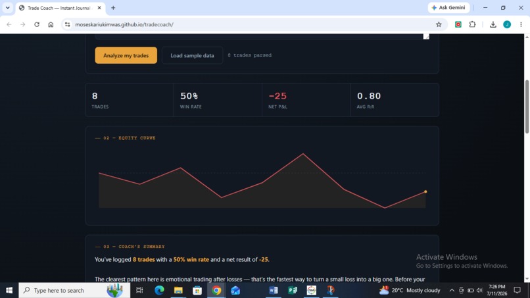
Task: Reload the Trade Coach page
Action: (x=37, y=24)
